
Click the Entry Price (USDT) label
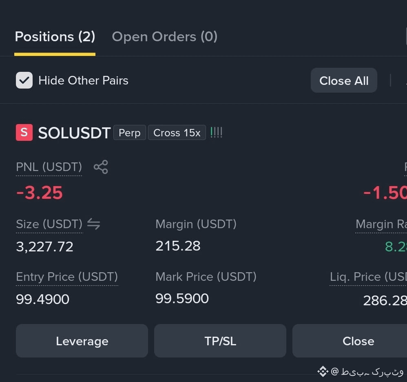[67, 277]
